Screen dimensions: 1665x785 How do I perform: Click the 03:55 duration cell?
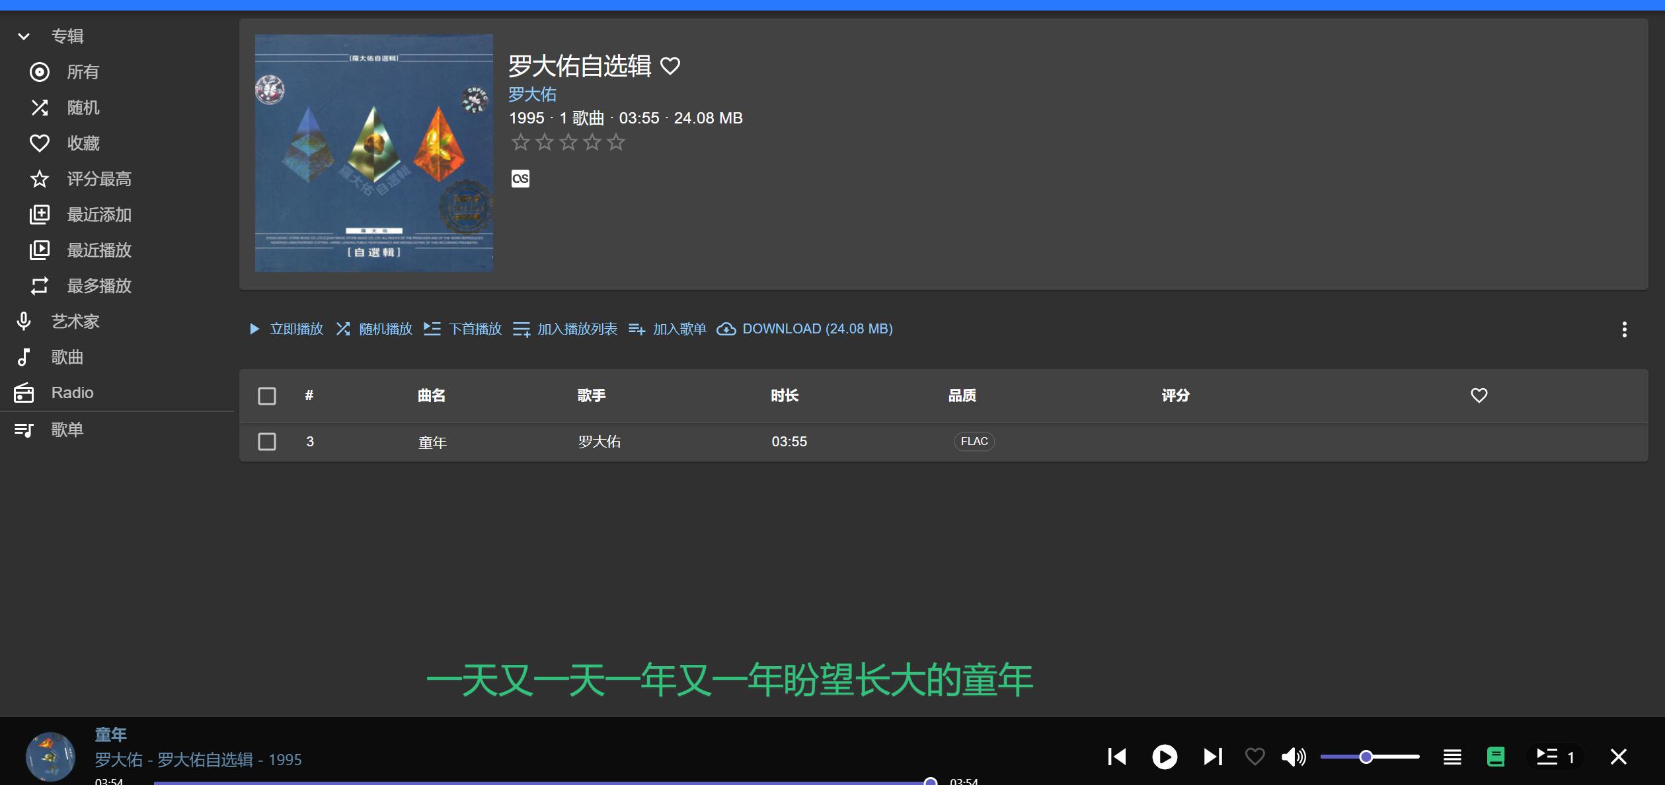pos(789,442)
